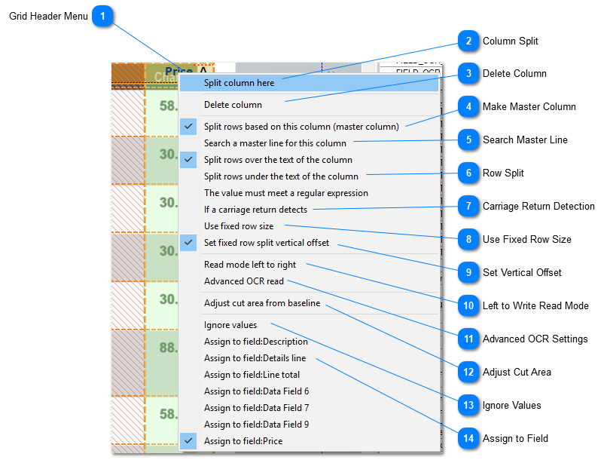Open 'Advanced OCR read' entry
The width and height of the screenshot is (607, 460).
[x=309, y=281]
